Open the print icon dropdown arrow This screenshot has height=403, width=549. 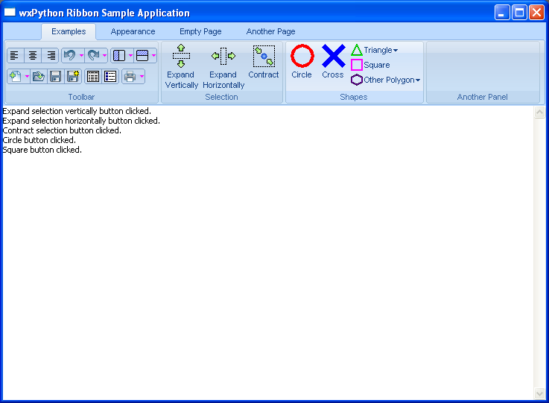141,76
